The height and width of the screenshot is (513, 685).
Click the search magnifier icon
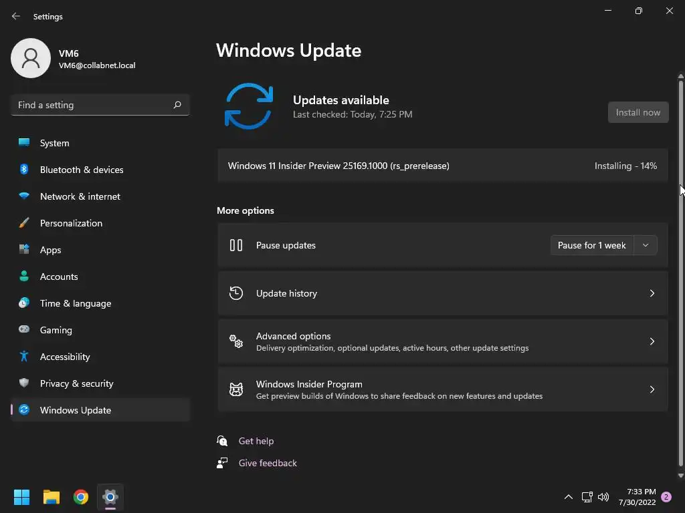(x=177, y=105)
